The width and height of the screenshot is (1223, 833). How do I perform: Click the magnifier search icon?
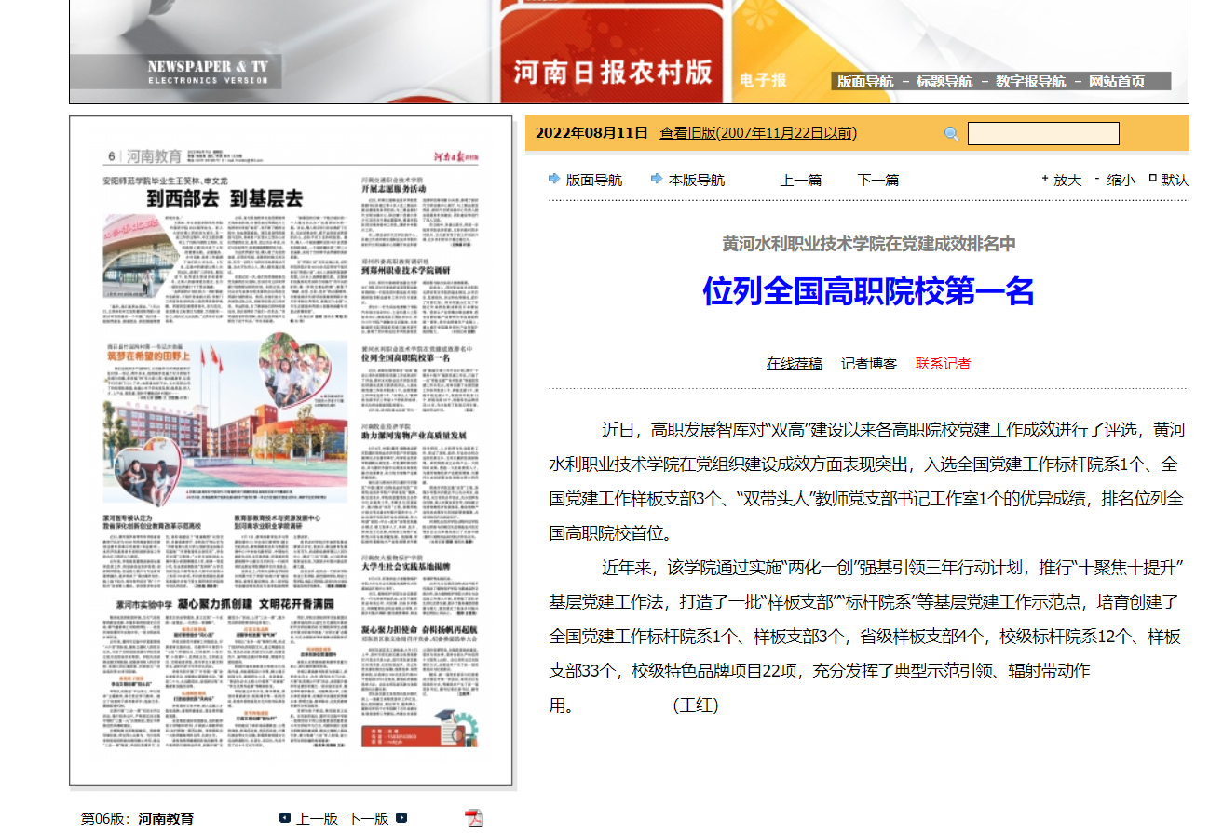coord(951,133)
